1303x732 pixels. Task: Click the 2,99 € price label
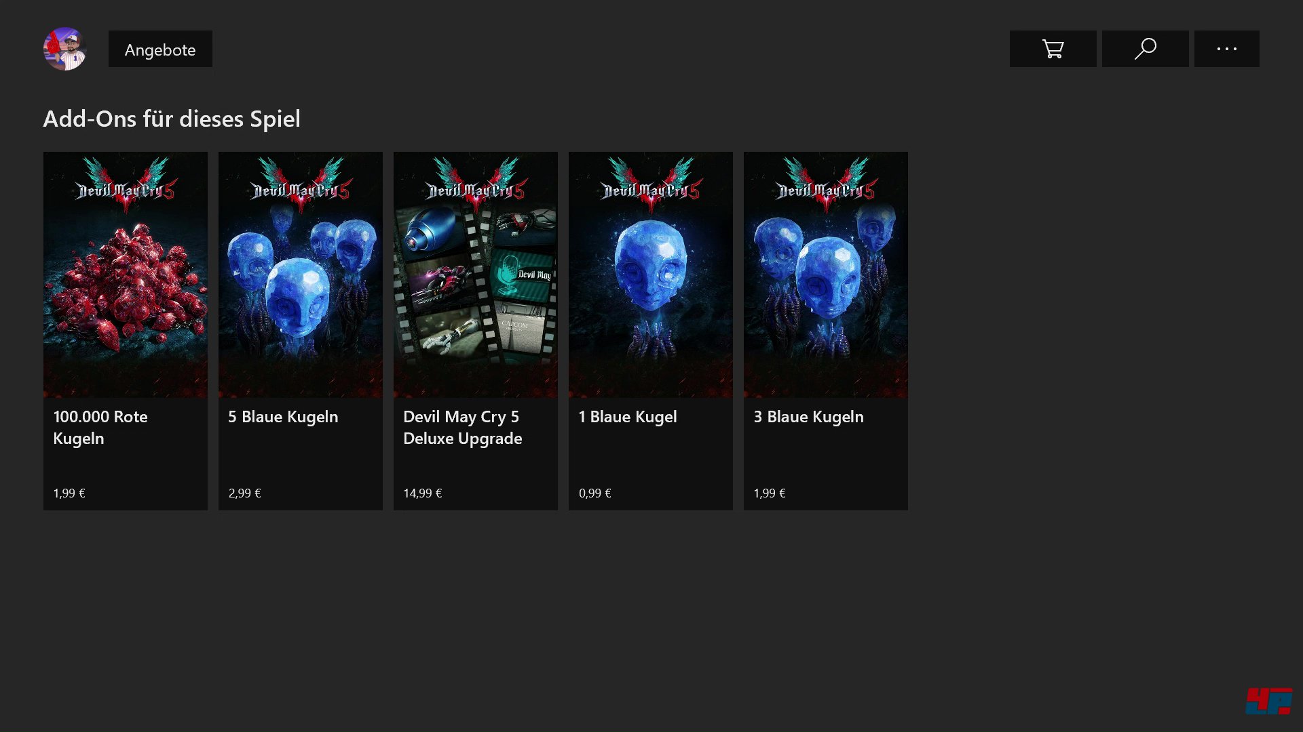pyautogui.click(x=244, y=493)
